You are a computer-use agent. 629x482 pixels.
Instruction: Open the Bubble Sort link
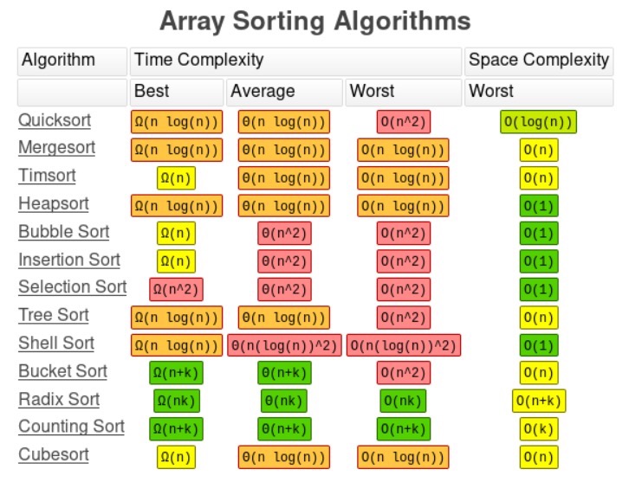pos(64,232)
